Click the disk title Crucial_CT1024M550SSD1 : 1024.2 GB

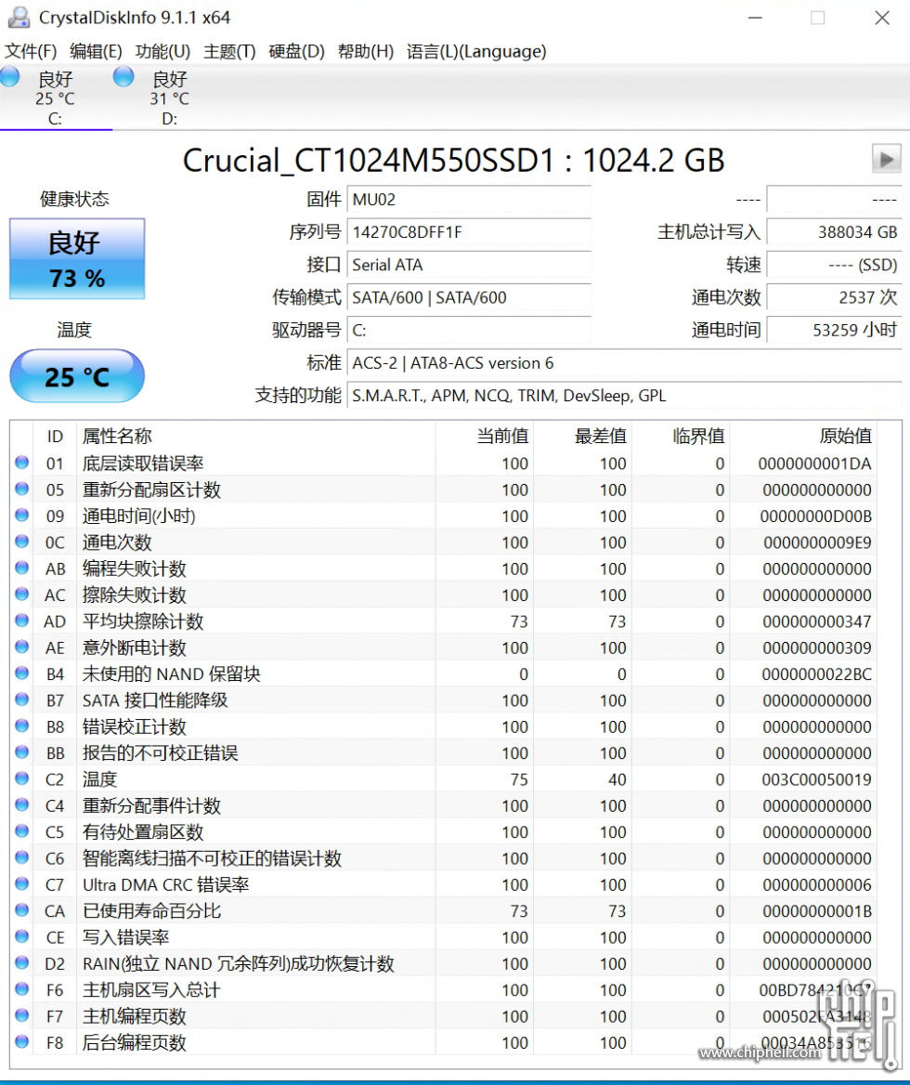point(454,160)
